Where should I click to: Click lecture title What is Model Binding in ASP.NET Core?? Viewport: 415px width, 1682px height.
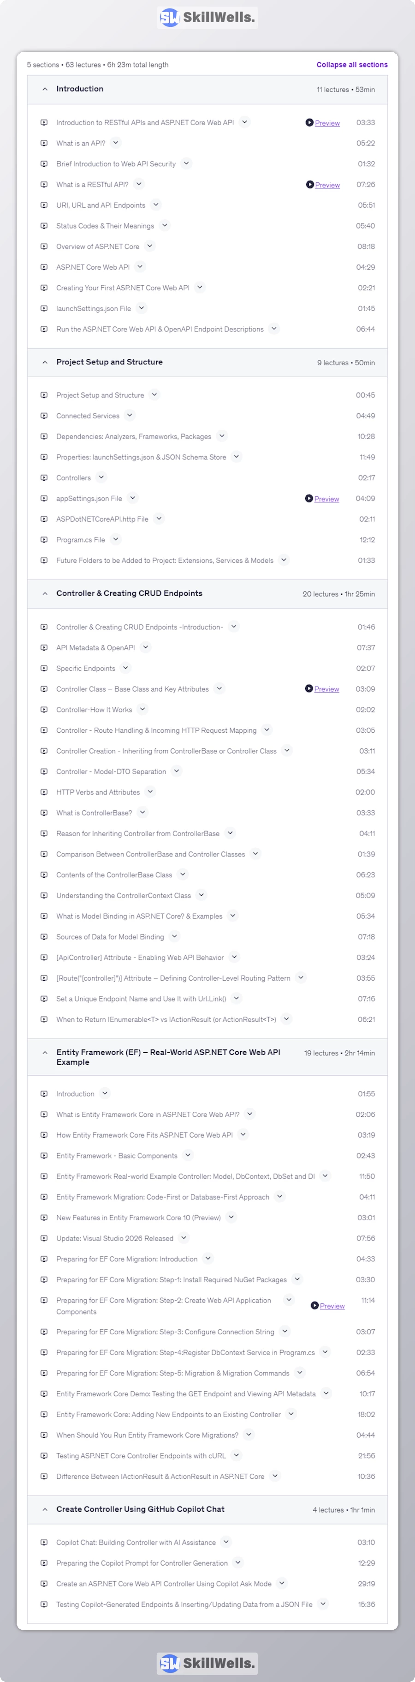(139, 916)
